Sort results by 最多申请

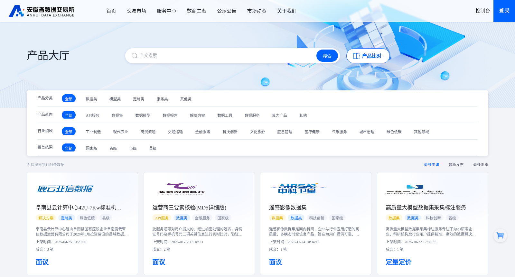(x=432, y=165)
